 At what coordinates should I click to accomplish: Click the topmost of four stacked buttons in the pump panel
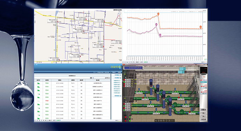pos(204,110)
